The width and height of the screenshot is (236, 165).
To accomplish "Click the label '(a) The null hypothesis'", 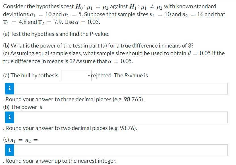I will pyautogui.click(x=31, y=75).
